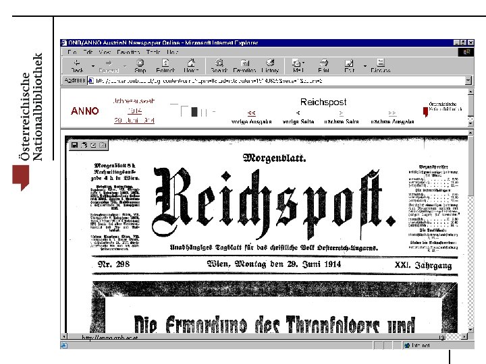
Task: Open the 29. Juni 1914 date link
Action: 134,121
